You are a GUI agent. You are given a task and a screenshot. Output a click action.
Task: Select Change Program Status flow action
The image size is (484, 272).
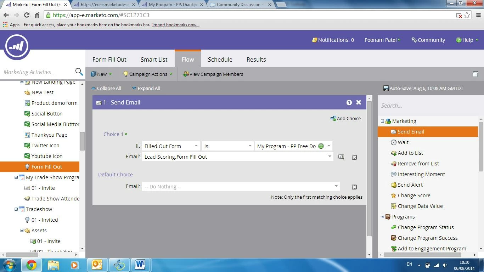(422, 227)
